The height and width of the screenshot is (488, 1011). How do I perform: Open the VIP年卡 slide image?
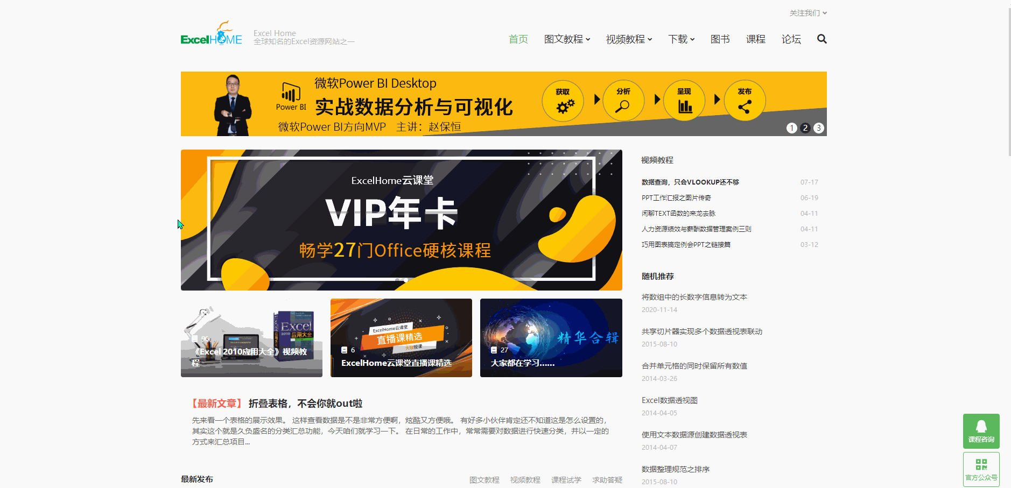[x=401, y=220]
